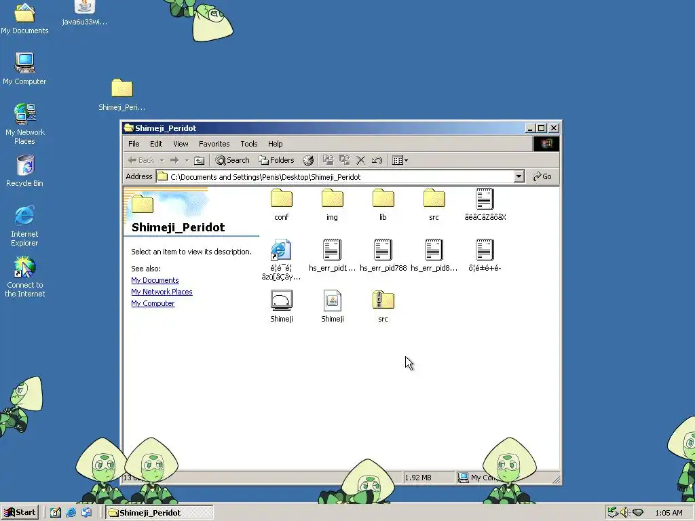Open the Back history dropdown arrow
Image resolution: width=695 pixels, height=521 pixels.
click(x=162, y=160)
